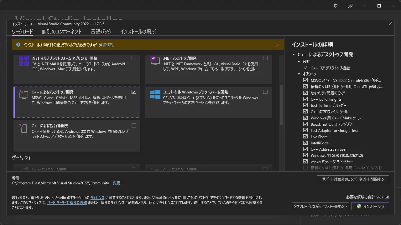The width and height of the screenshot is (401, 225).
Task: Uncheck vcpkg パッケージ マネージャー option
Action: (x=305, y=162)
